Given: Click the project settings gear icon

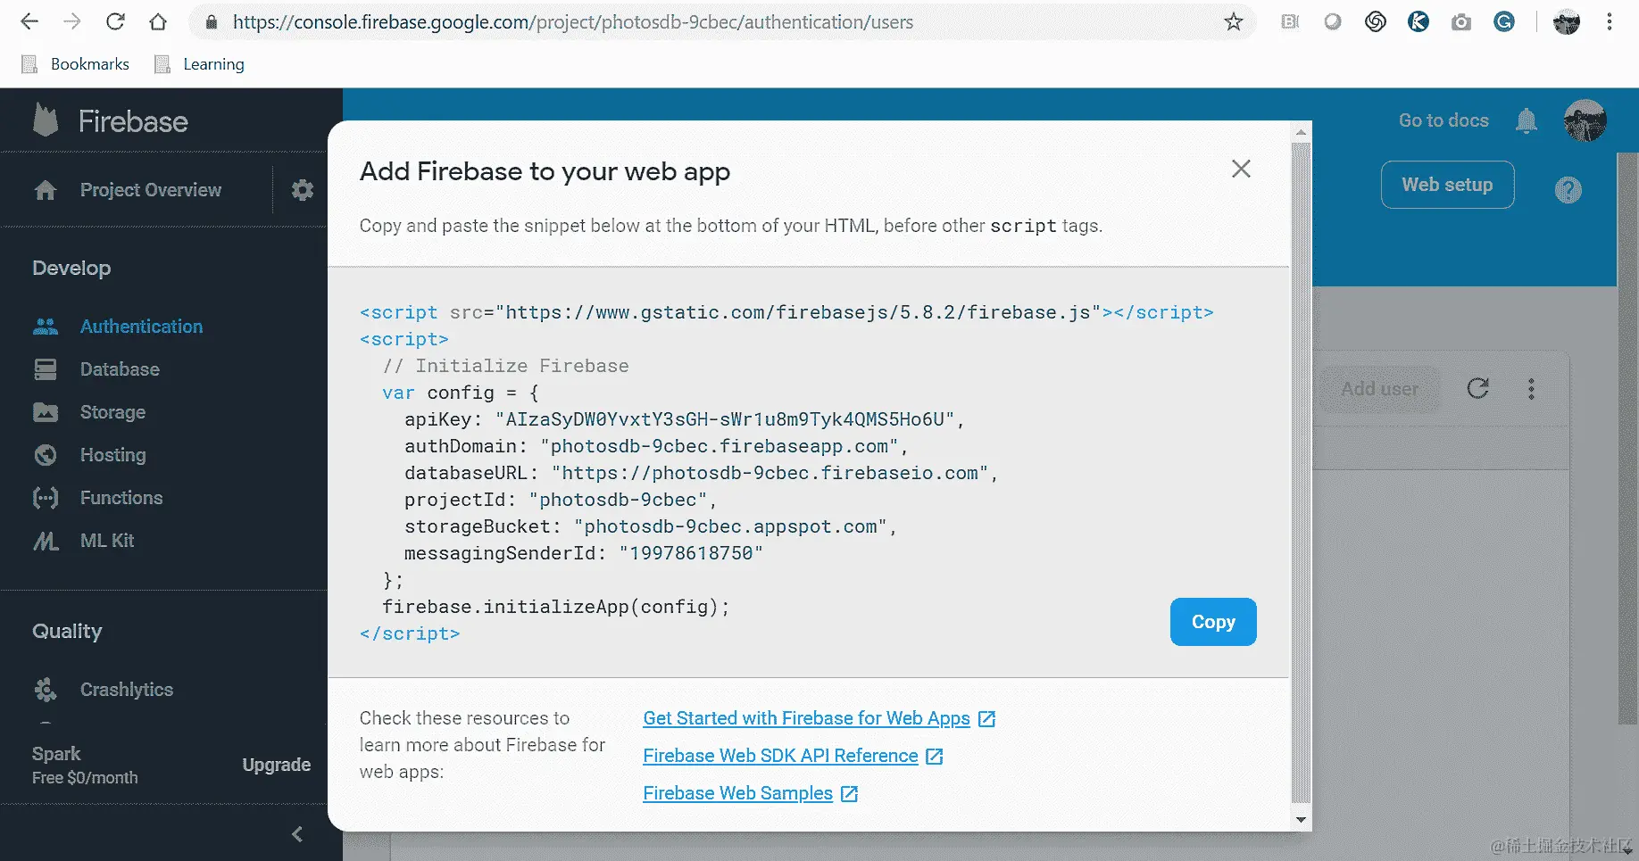Looking at the screenshot, I should pos(303,190).
